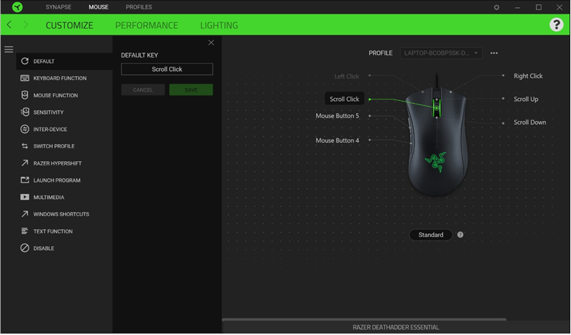Image resolution: width=571 pixels, height=335 pixels.
Task: Click the Razer logo icon in title bar
Action: pyautogui.click(x=17, y=7)
